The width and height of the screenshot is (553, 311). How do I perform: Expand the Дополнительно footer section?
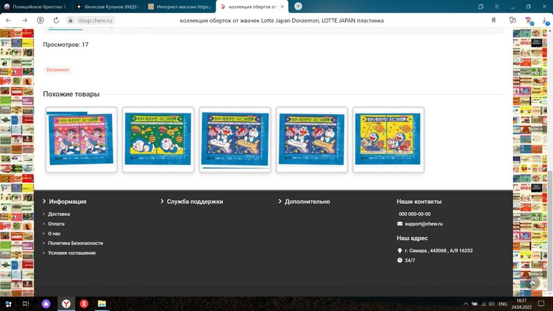coord(304,202)
